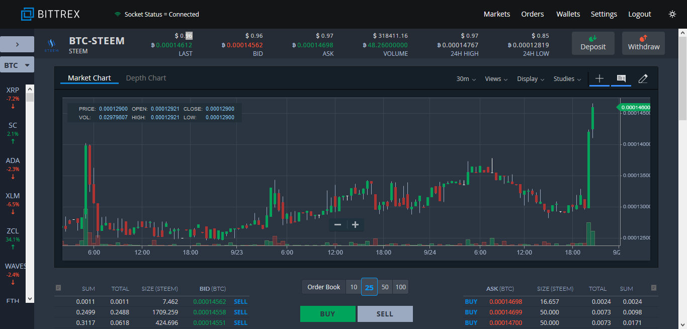This screenshot has width=687, height=329.
Task: Open the BTC base market dropdown
Action: 17,65
